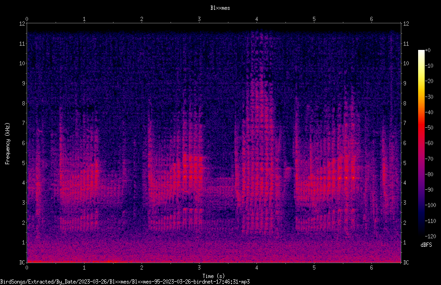Click the 2 second tick on bottom time axis
Viewport: 441px width, 285px height.
(x=142, y=268)
